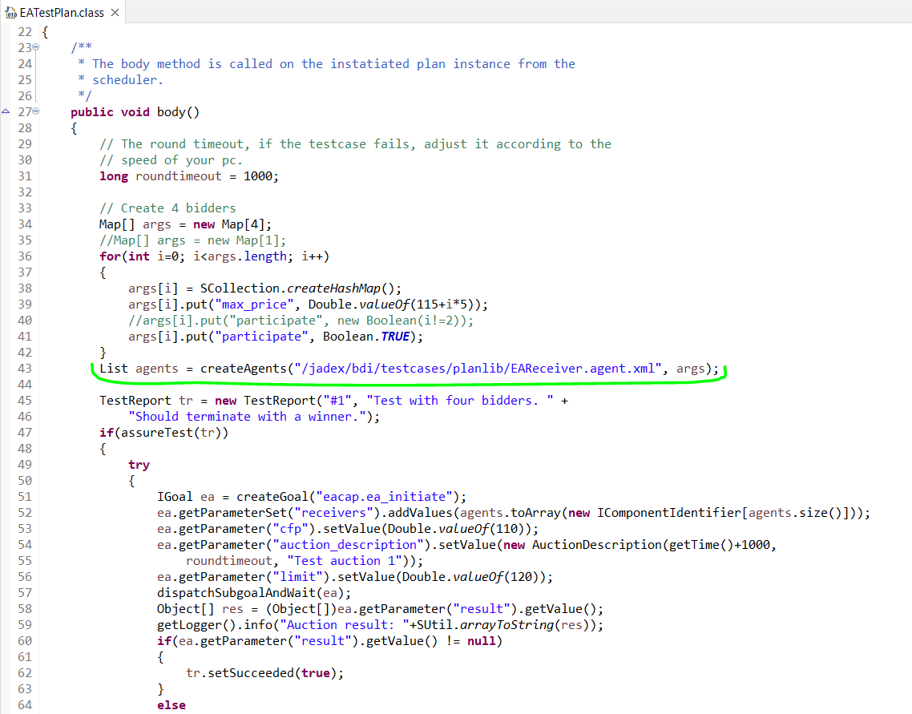This screenshot has height=714, width=912.
Task: Click the override marker triangle beside line 27
Action: click(6, 111)
